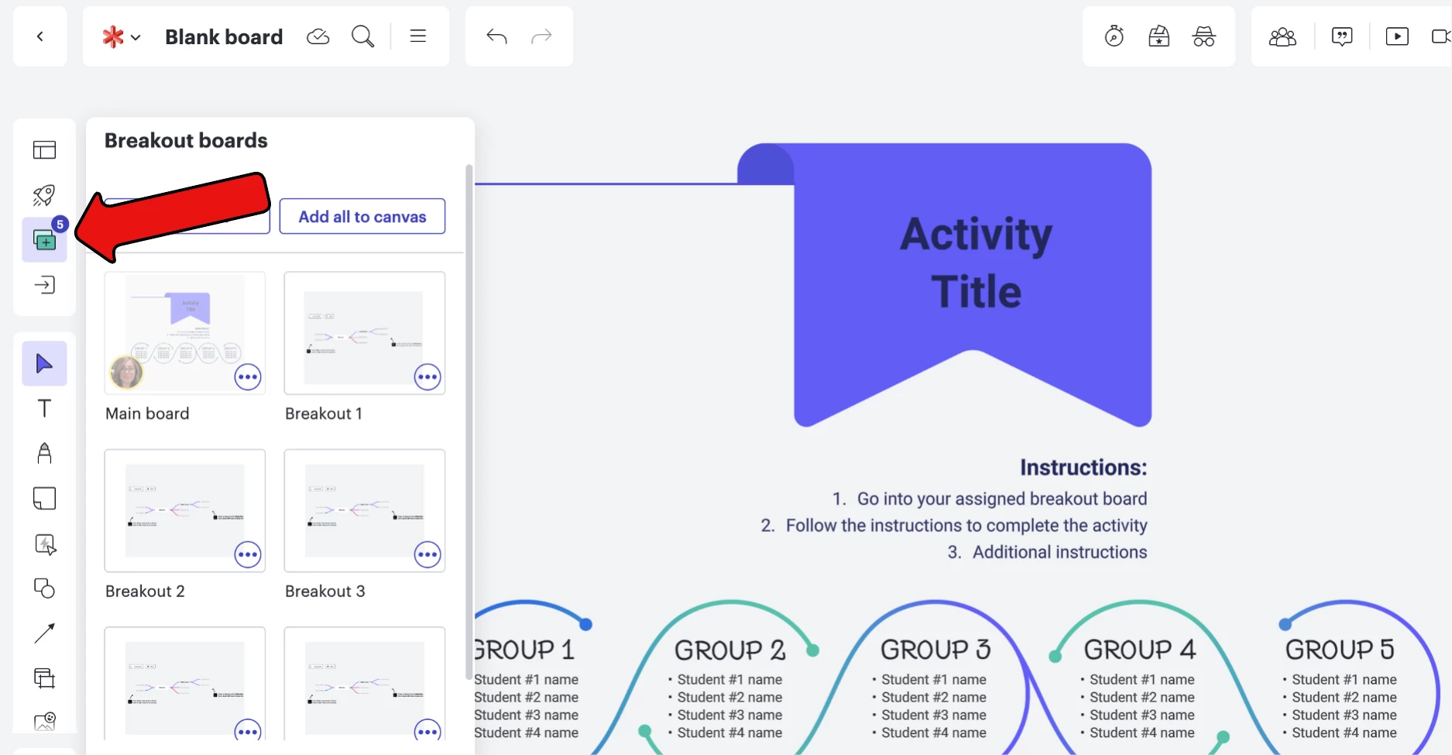1452x755 pixels.
Task: Open Breakout 2 more options menu
Action: (x=248, y=554)
